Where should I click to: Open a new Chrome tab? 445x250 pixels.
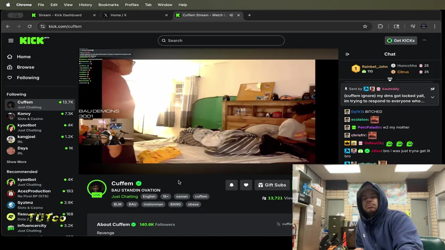click(x=249, y=15)
